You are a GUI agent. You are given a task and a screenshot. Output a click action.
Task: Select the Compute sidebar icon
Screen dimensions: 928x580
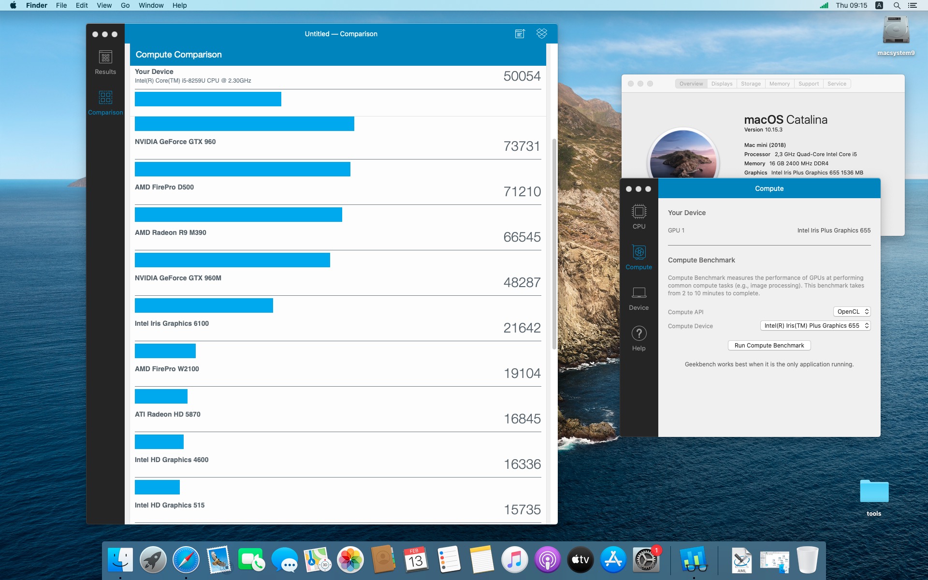coord(639,257)
